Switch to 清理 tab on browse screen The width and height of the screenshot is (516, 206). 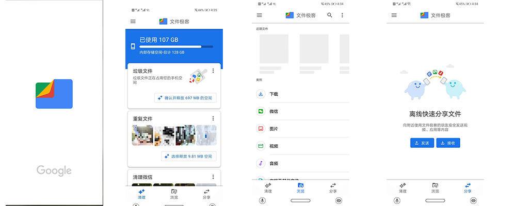pos(268,188)
